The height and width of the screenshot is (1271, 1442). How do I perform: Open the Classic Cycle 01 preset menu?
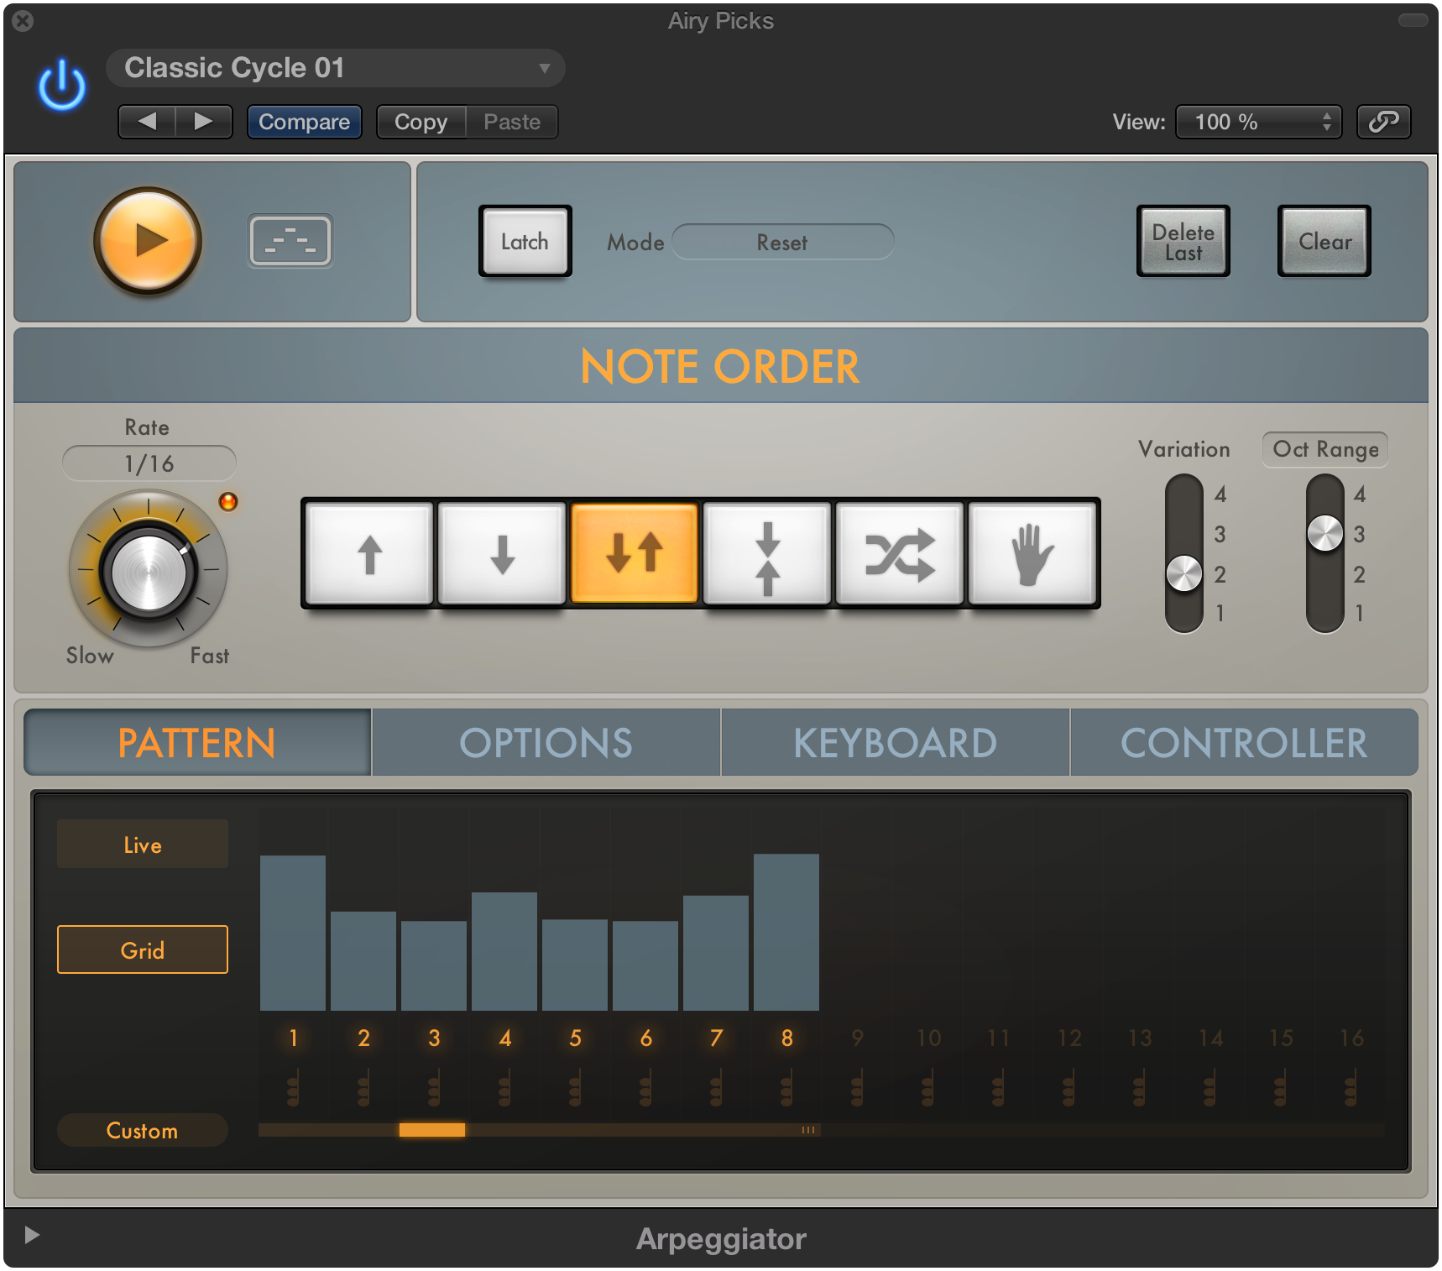(336, 68)
